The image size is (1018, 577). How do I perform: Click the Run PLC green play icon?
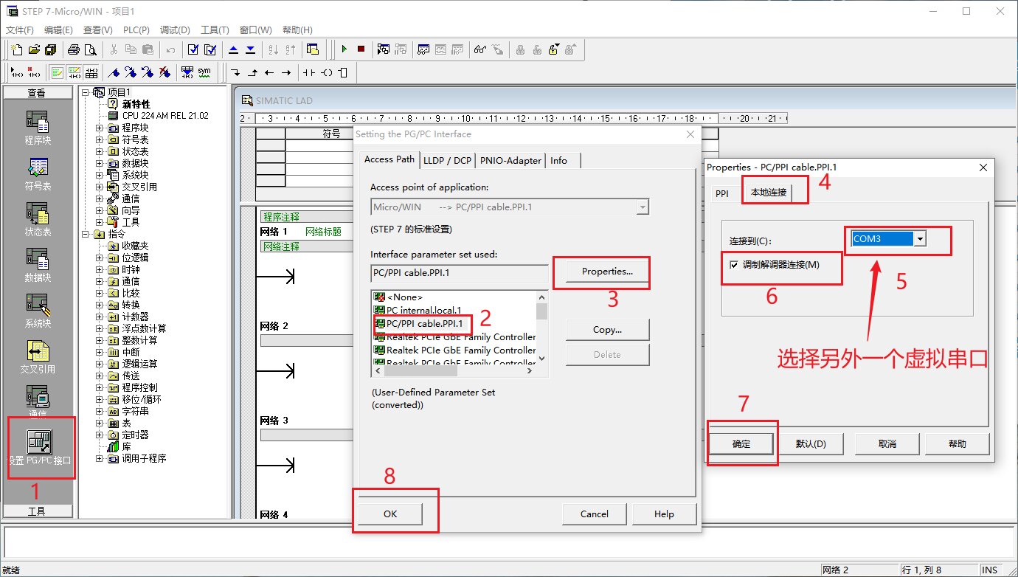(344, 49)
